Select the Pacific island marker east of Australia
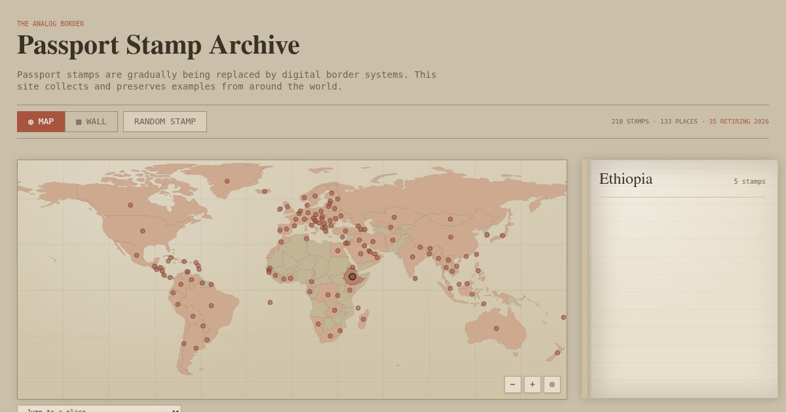The image size is (786, 412). click(x=563, y=317)
